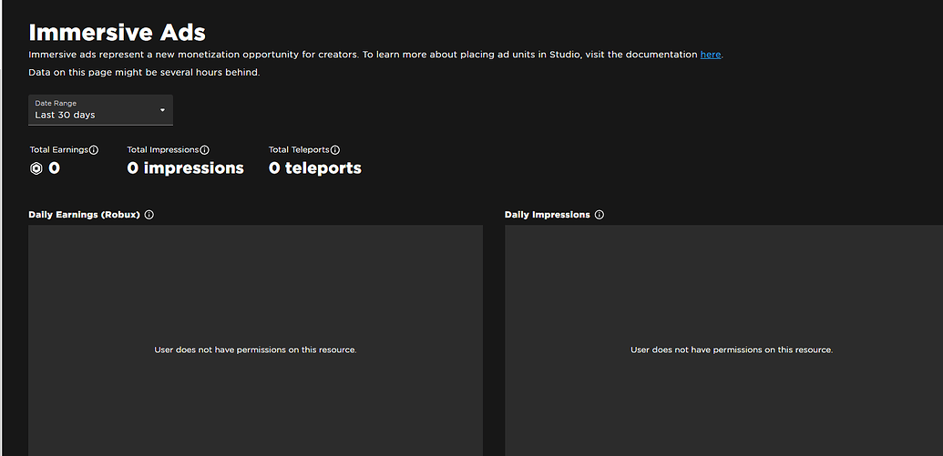The image size is (943, 456).
Task: Click the Total Earnings label
Action: click(59, 149)
